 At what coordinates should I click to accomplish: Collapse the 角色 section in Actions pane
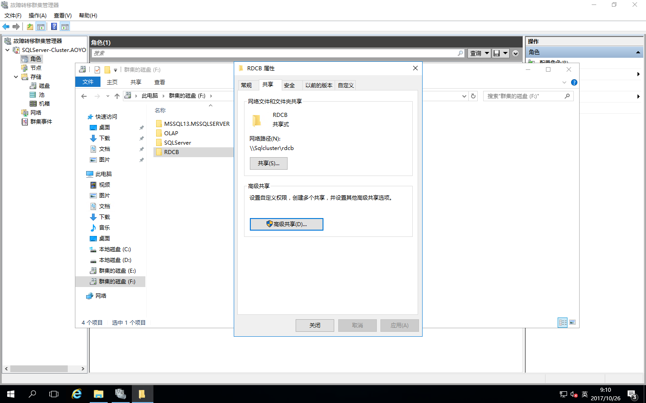[x=637, y=52]
